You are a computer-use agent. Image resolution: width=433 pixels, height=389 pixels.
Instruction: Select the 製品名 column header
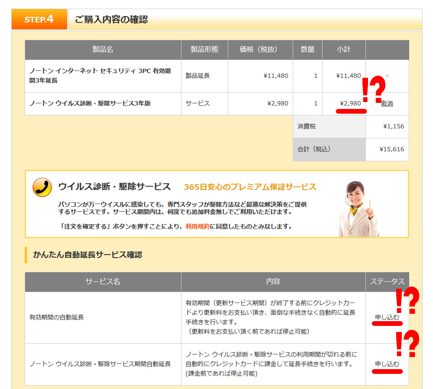pos(103,50)
